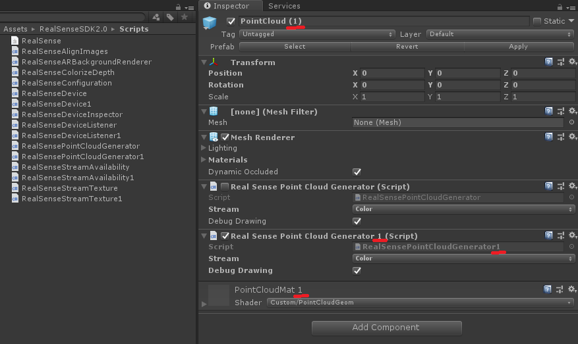Enable the first Real Sense Point Cloud Generator script

coord(225,187)
